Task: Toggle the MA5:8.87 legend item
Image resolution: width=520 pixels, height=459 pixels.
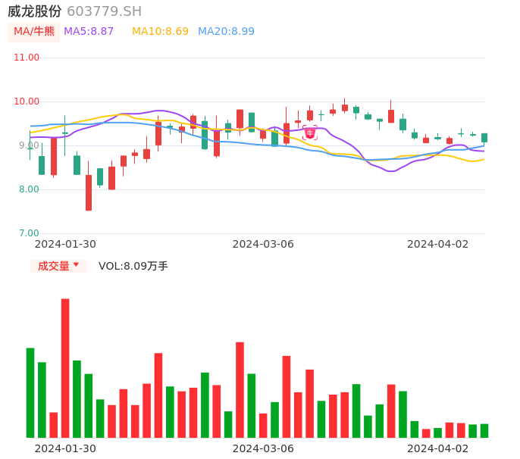Action: 89,32
